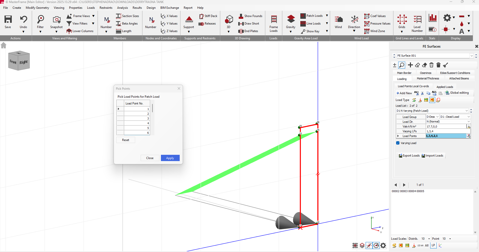Click the Reset button
This screenshot has width=479, height=252.
point(126,140)
